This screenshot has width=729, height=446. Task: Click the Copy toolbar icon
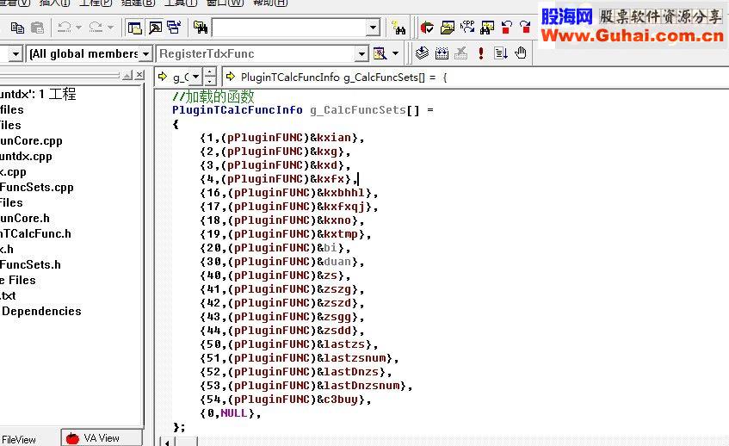point(17,28)
